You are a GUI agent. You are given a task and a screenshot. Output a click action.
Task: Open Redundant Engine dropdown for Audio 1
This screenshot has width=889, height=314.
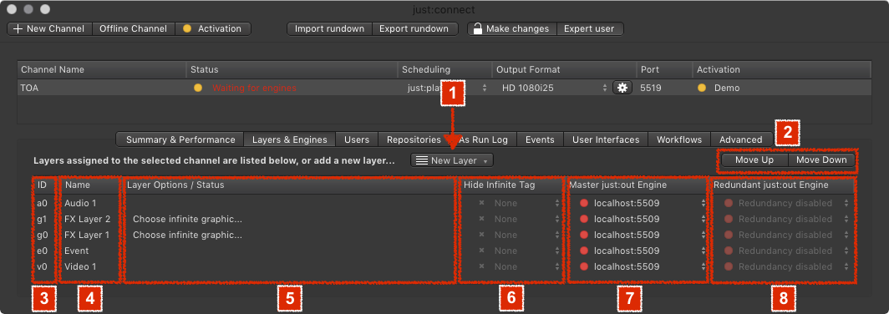click(787, 203)
